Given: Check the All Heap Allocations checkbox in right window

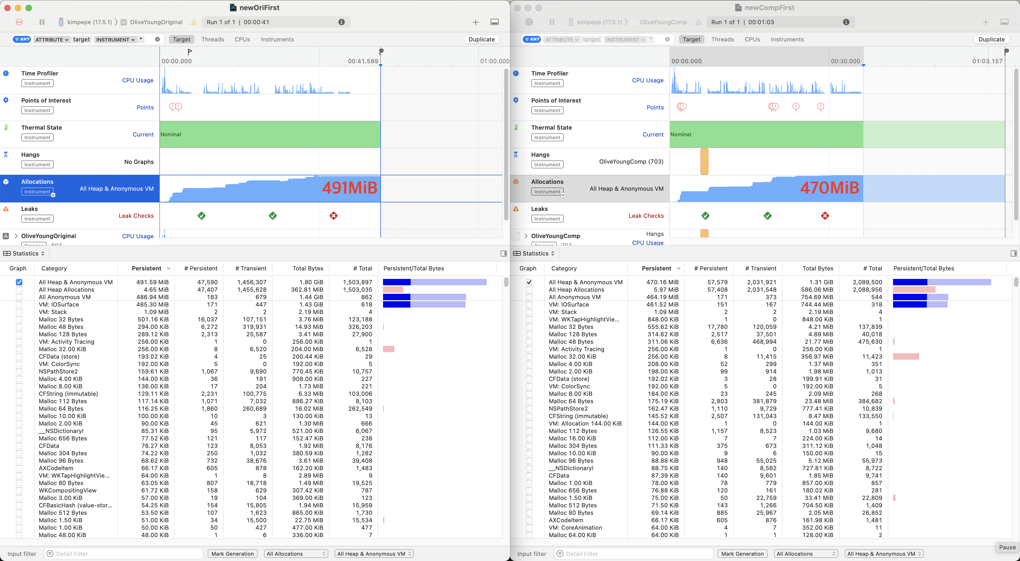Looking at the screenshot, I should 529,290.
